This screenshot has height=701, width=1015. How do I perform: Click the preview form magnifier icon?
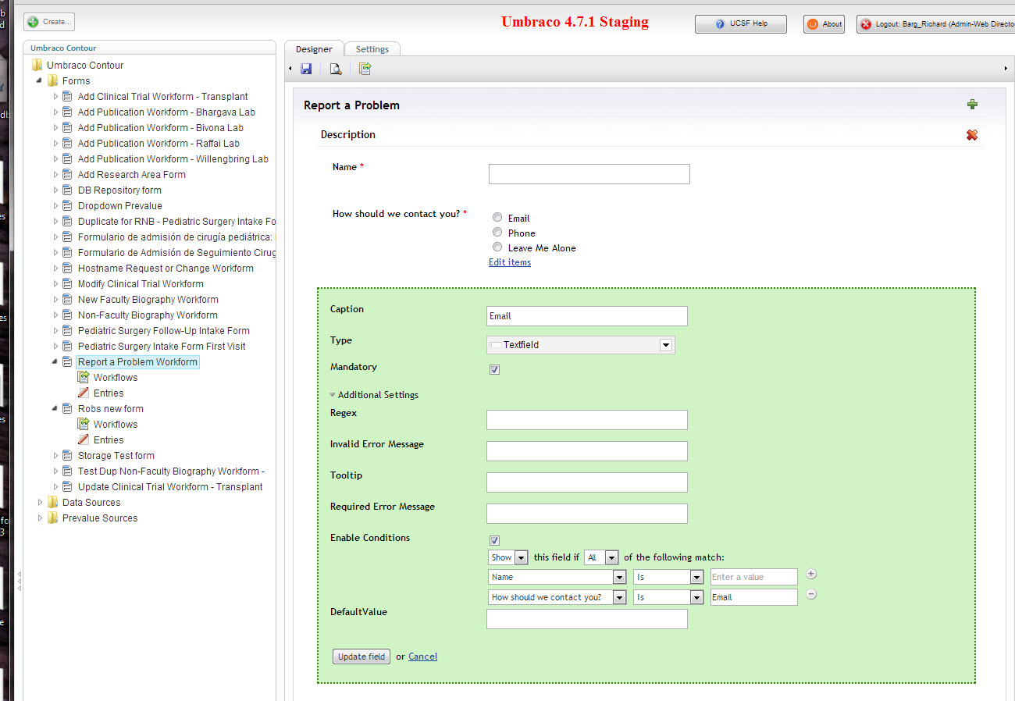[336, 69]
